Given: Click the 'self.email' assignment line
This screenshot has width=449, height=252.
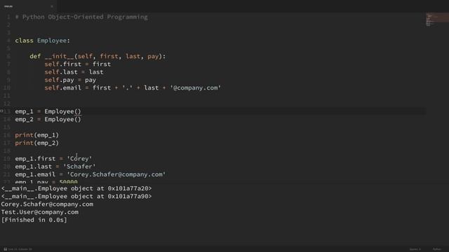Looking at the screenshot, I should coord(133,87).
